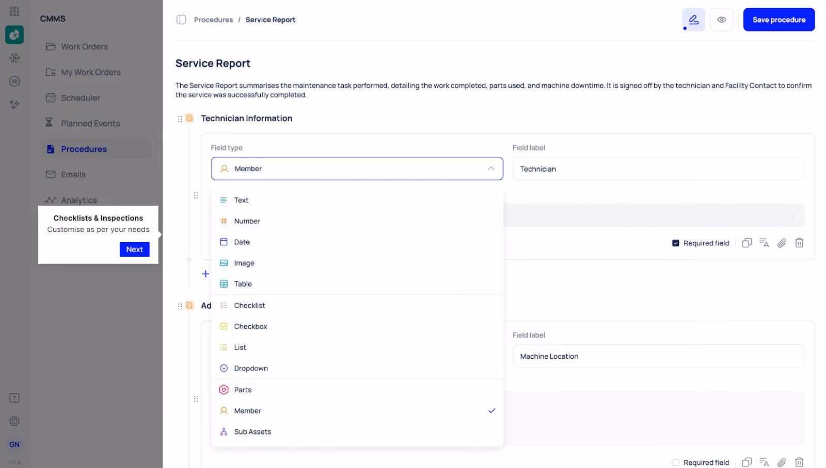Uncheck Required field for Technician
The image size is (826, 468).
tap(676, 243)
